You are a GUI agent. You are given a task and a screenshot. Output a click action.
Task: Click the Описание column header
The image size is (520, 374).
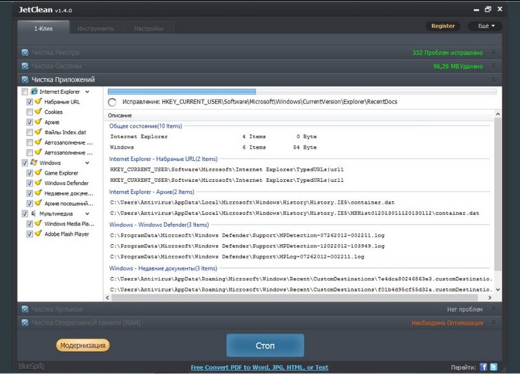click(x=120, y=116)
